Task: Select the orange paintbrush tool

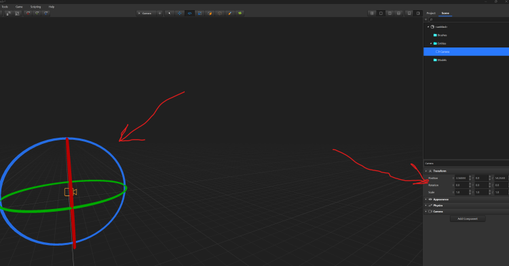Action: pos(230,14)
